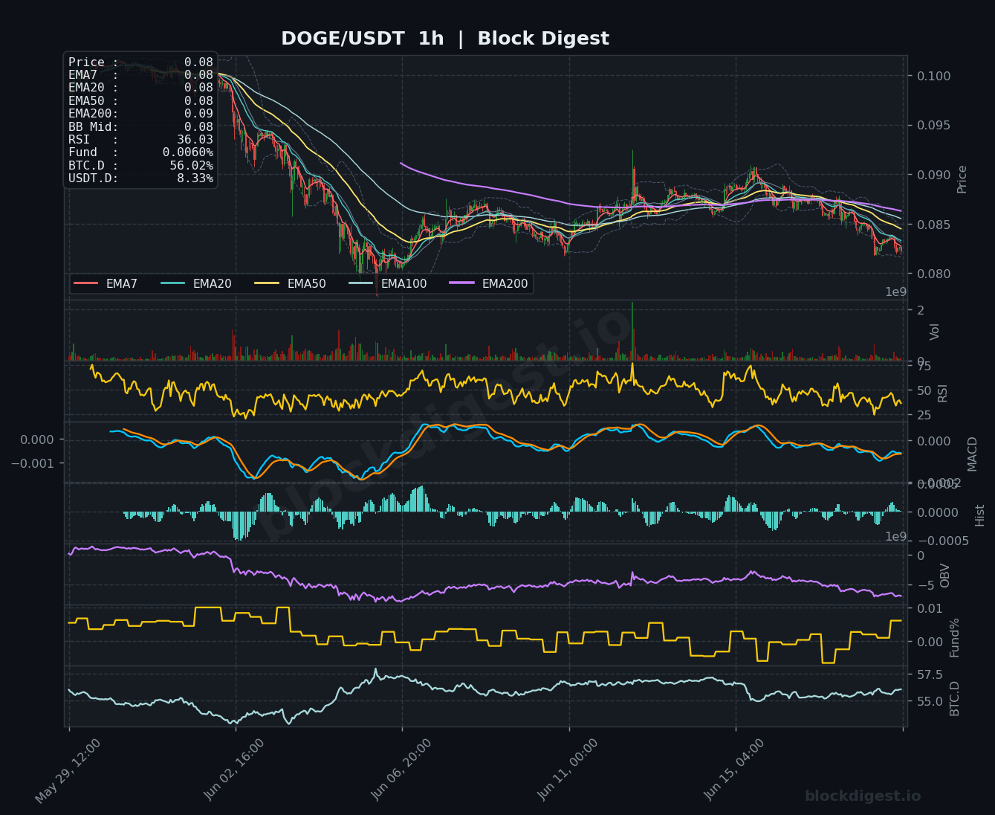Viewport: 995px width, 815px height.
Task: Click the red EMA7 line swatch in legend
Action: tap(86, 284)
